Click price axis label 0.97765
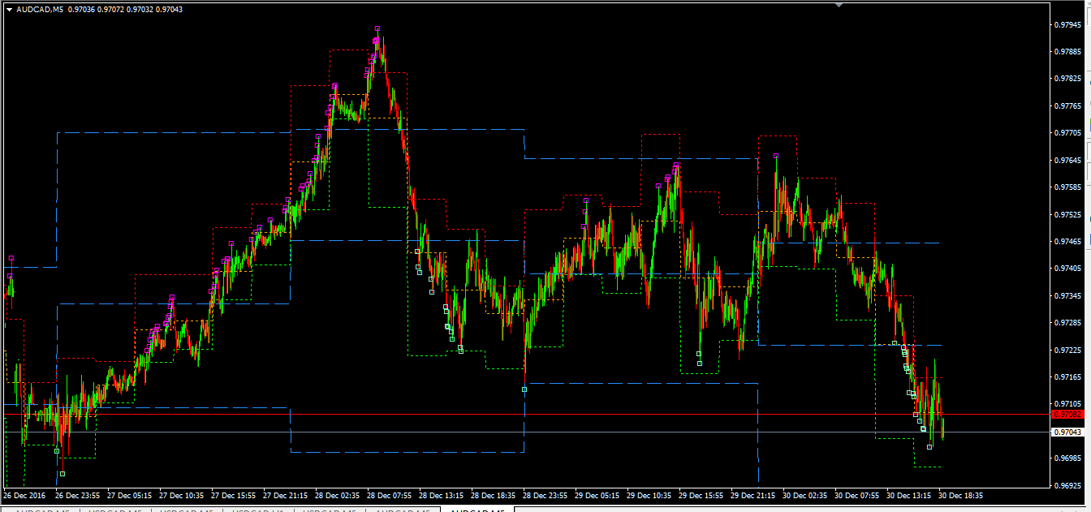Image resolution: width=1091 pixels, height=512 pixels. (1067, 106)
